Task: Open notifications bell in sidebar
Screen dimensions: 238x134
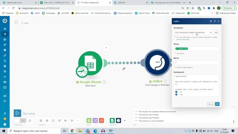Action: tap(5, 113)
